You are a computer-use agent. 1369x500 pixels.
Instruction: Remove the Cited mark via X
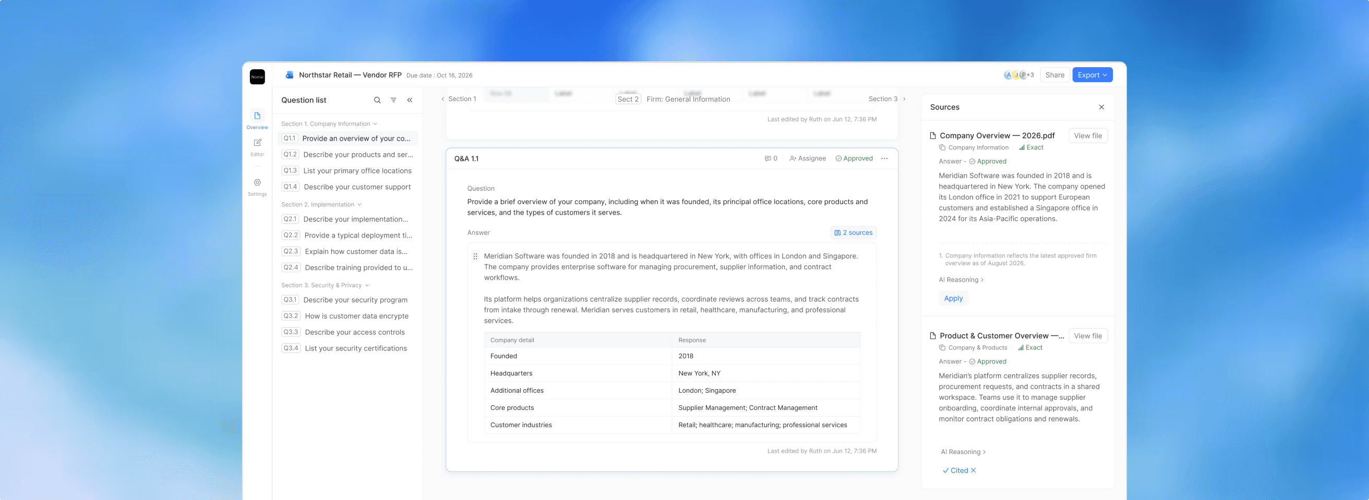pos(973,470)
